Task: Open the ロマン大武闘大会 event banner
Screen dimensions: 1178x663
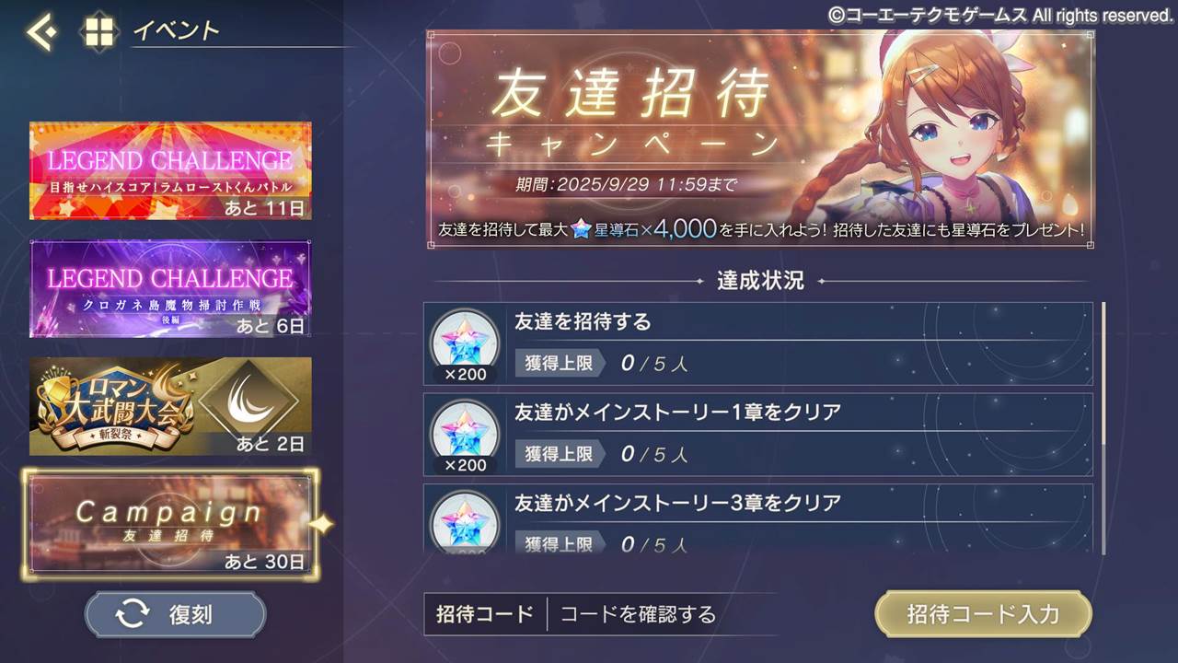Action: 170,406
